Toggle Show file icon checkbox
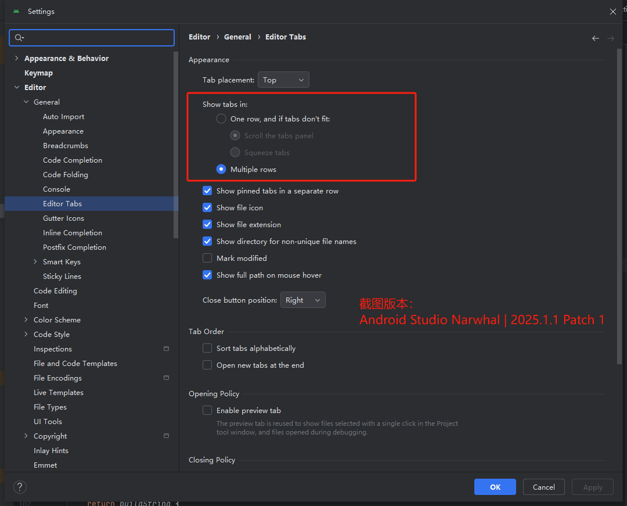This screenshot has width=627, height=506. click(207, 207)
